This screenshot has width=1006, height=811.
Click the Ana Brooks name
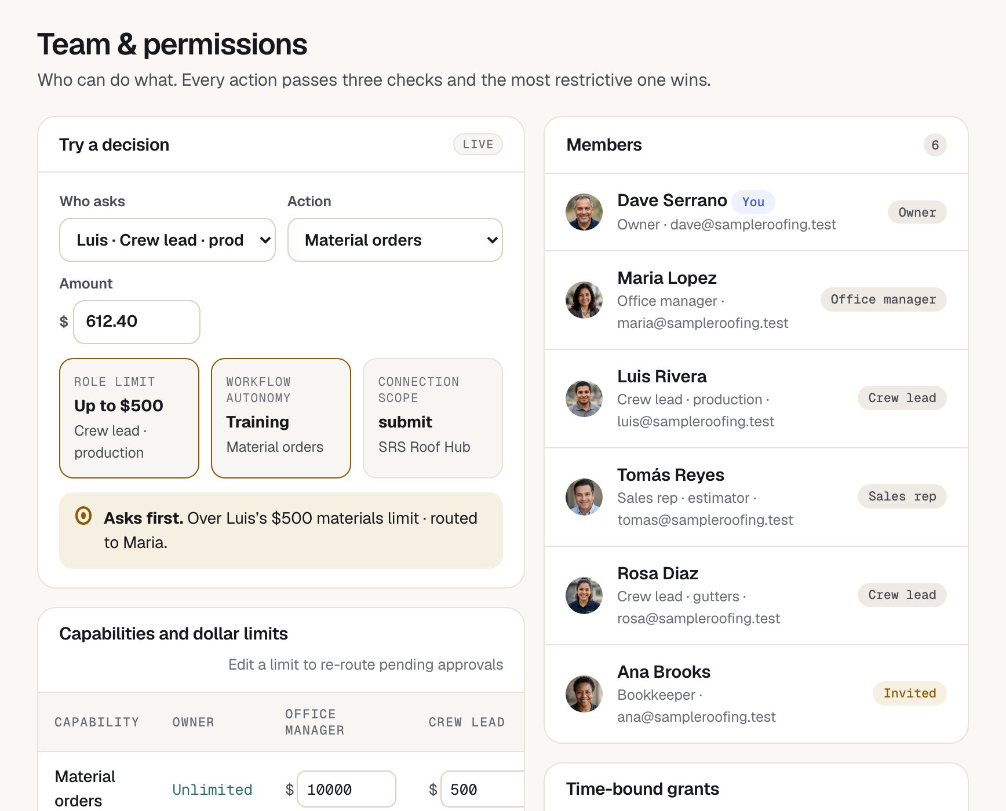[x=664, y=672]
